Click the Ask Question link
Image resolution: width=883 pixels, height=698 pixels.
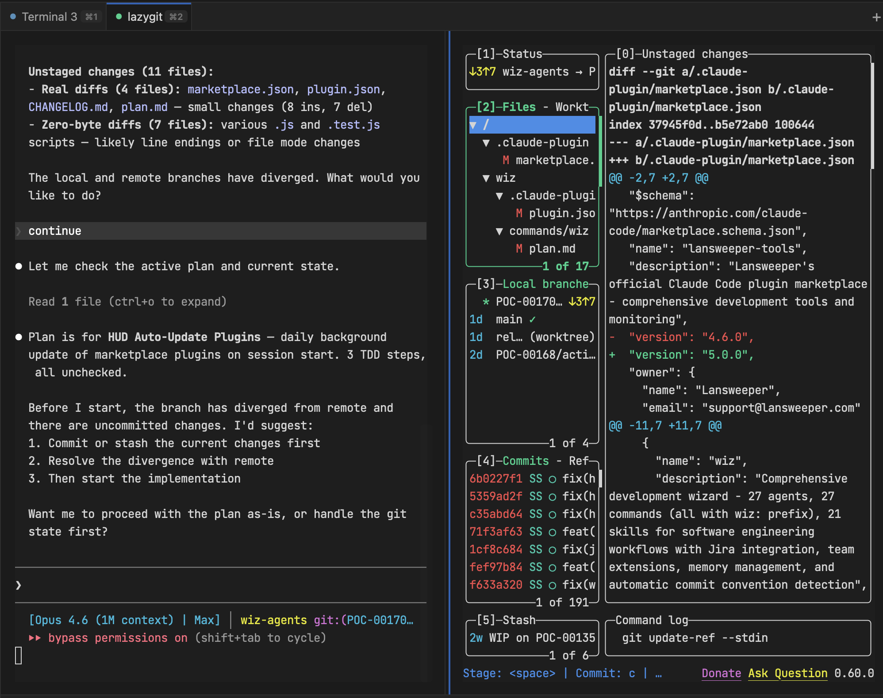(x=787, y=673)
